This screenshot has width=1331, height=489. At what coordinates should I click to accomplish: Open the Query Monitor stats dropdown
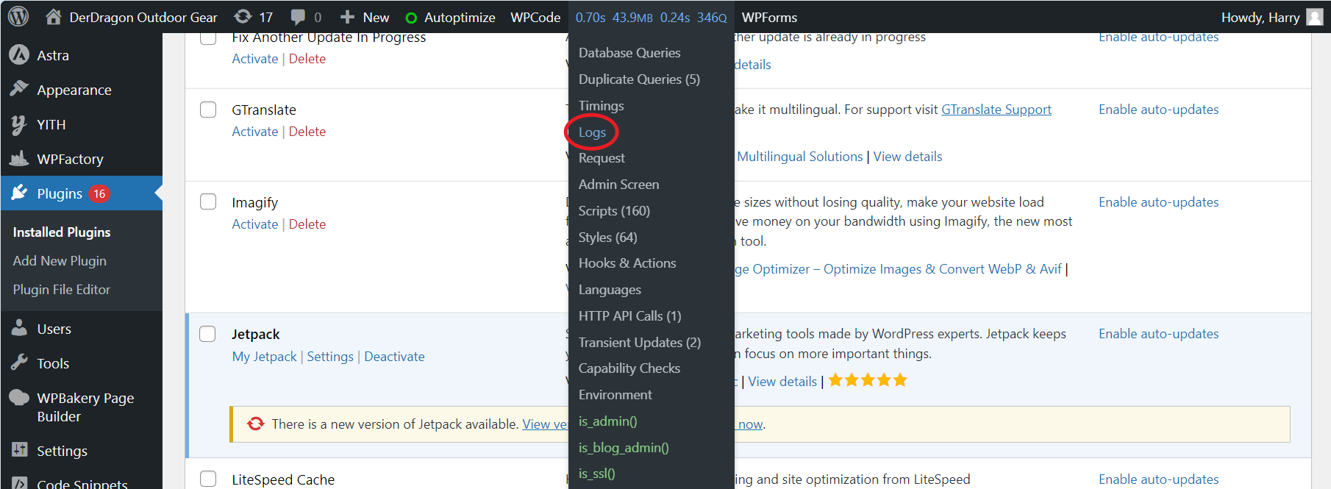[x=650, y=17]
